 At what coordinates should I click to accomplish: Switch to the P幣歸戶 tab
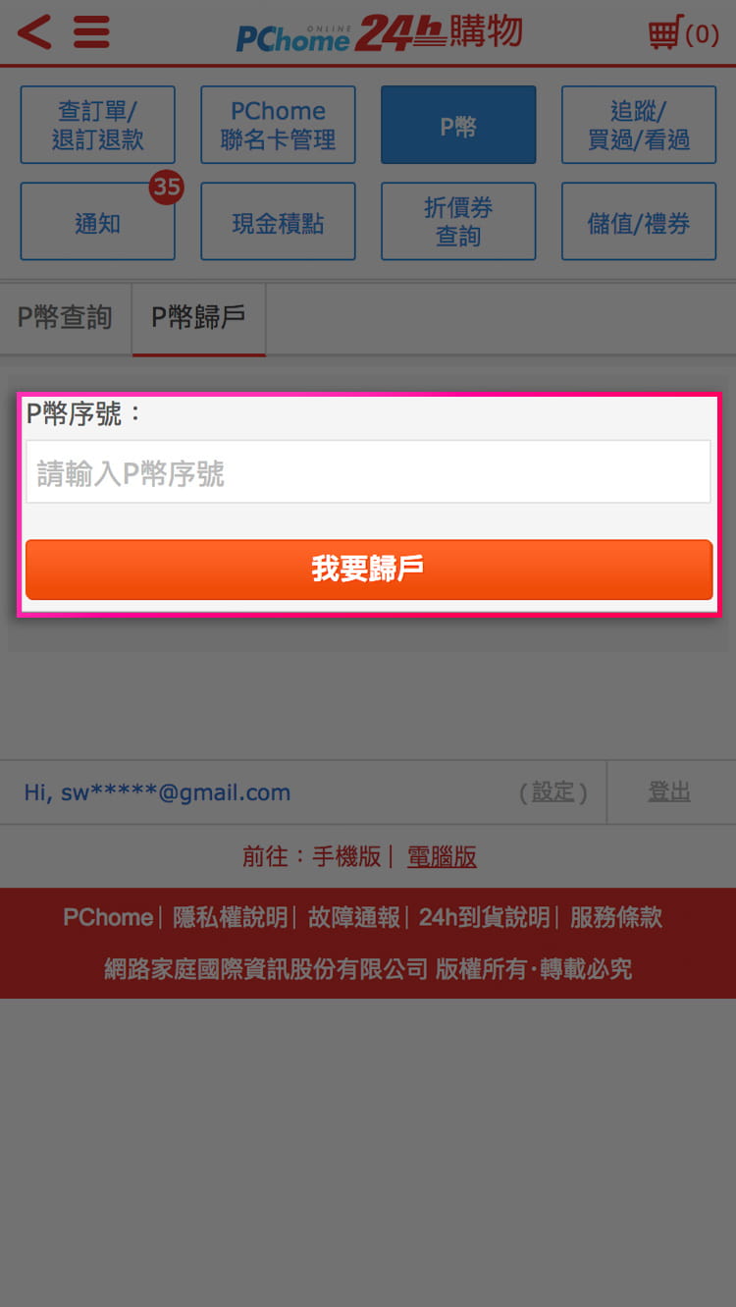198,318
